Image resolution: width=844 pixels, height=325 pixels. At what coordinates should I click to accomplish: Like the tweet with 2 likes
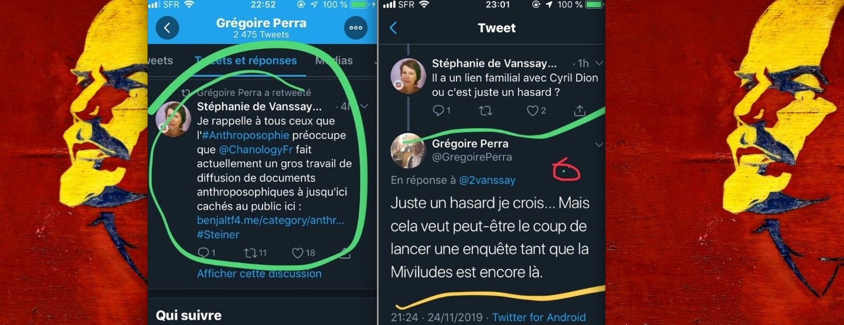point(533,110)
